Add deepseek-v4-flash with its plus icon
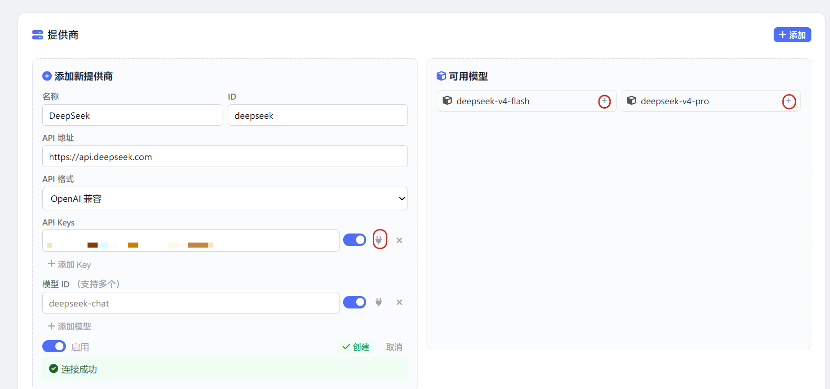Screen dimensions: 830x389 point(605,101)
